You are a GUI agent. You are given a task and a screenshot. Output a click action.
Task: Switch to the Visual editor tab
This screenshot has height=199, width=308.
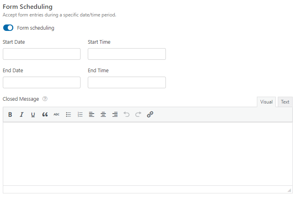click(x=266, y=102)
